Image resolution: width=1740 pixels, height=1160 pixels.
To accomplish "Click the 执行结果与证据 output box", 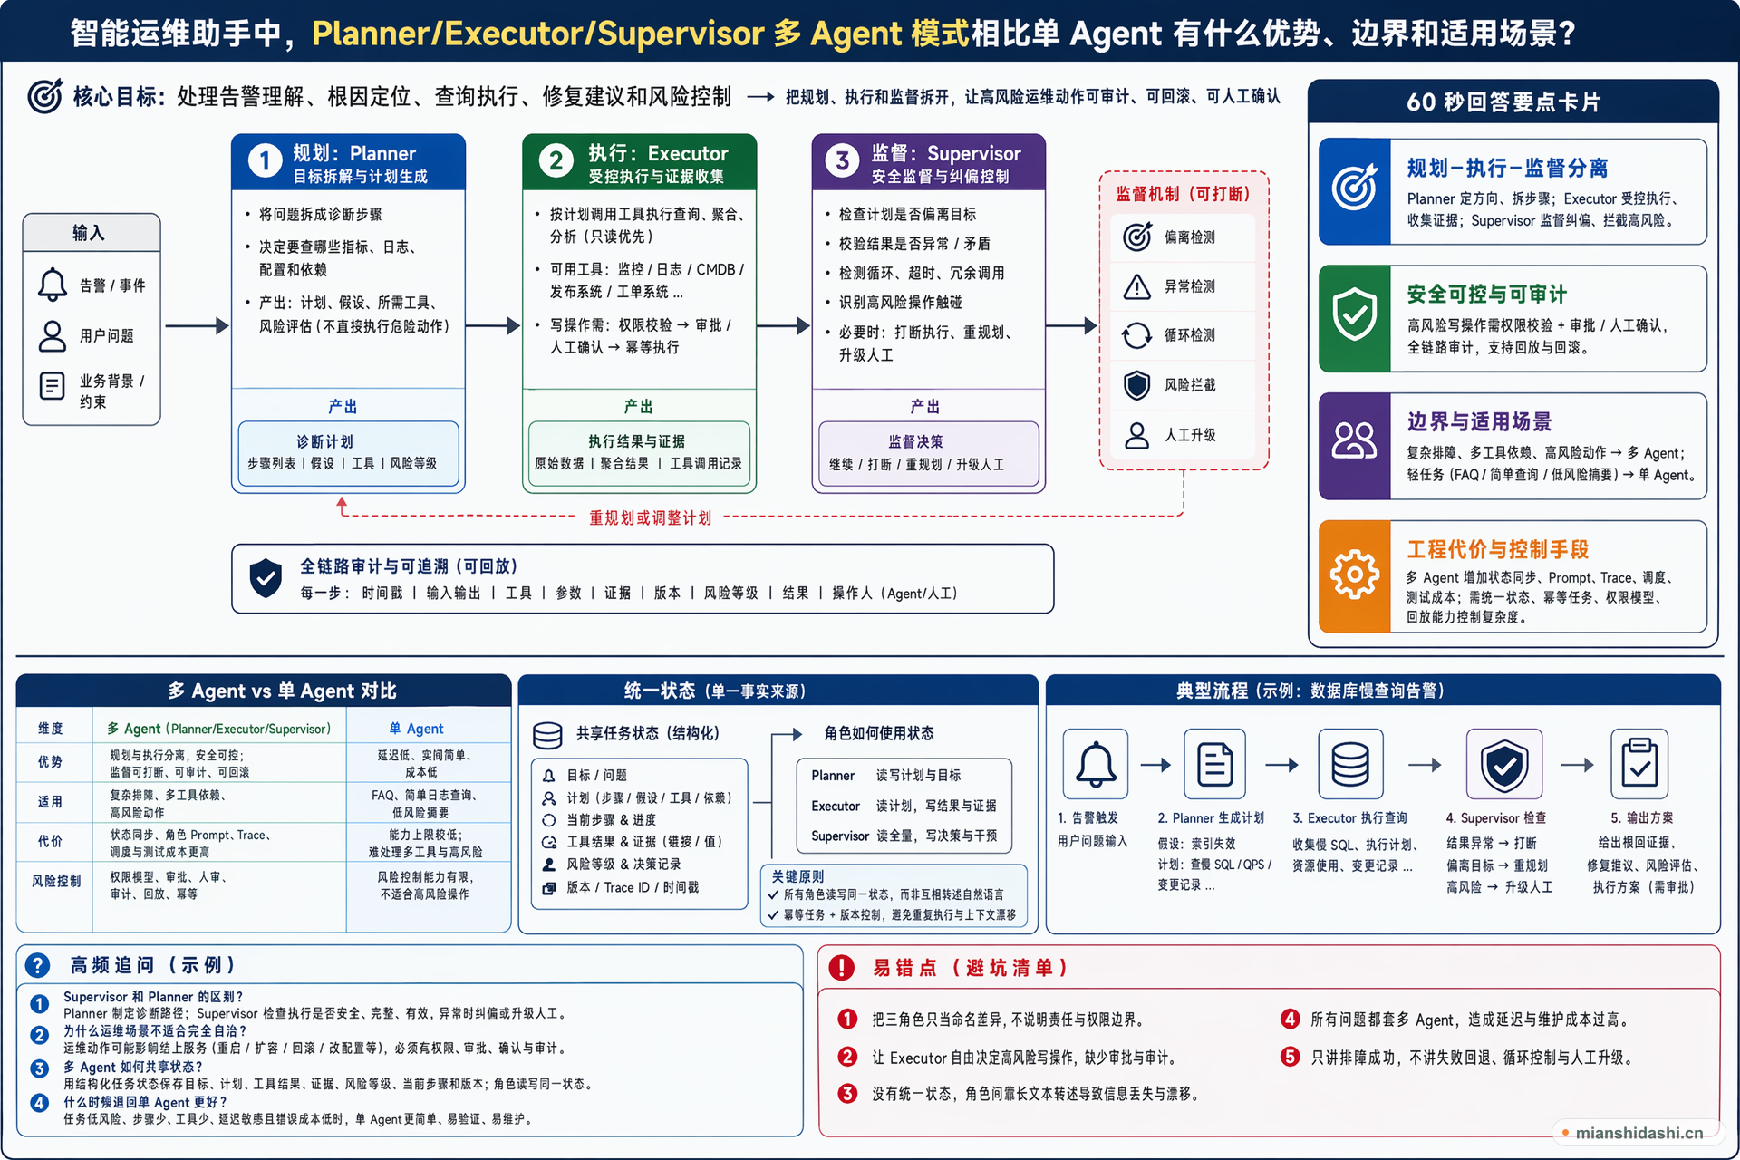I will [639, 452].
